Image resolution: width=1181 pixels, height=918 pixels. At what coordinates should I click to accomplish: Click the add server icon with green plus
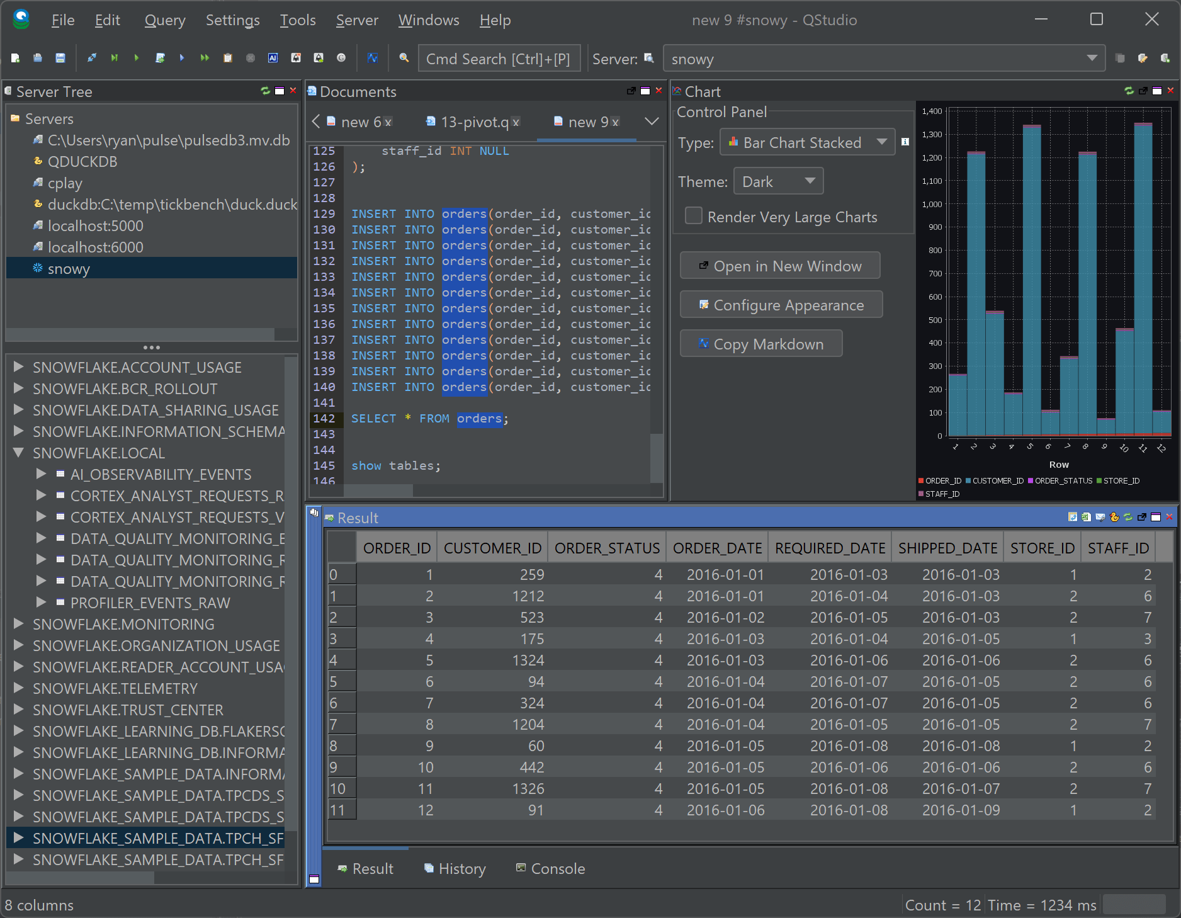tap(1165, 58)
